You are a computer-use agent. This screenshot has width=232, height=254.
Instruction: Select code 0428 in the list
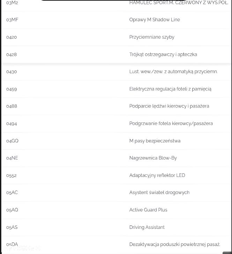tap(12, 54)
